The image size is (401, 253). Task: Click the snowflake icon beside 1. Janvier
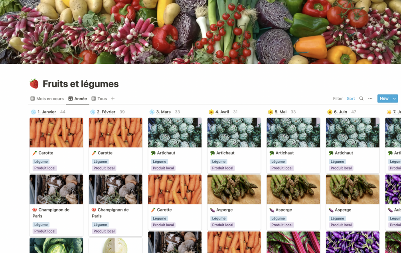click(33, 112)
